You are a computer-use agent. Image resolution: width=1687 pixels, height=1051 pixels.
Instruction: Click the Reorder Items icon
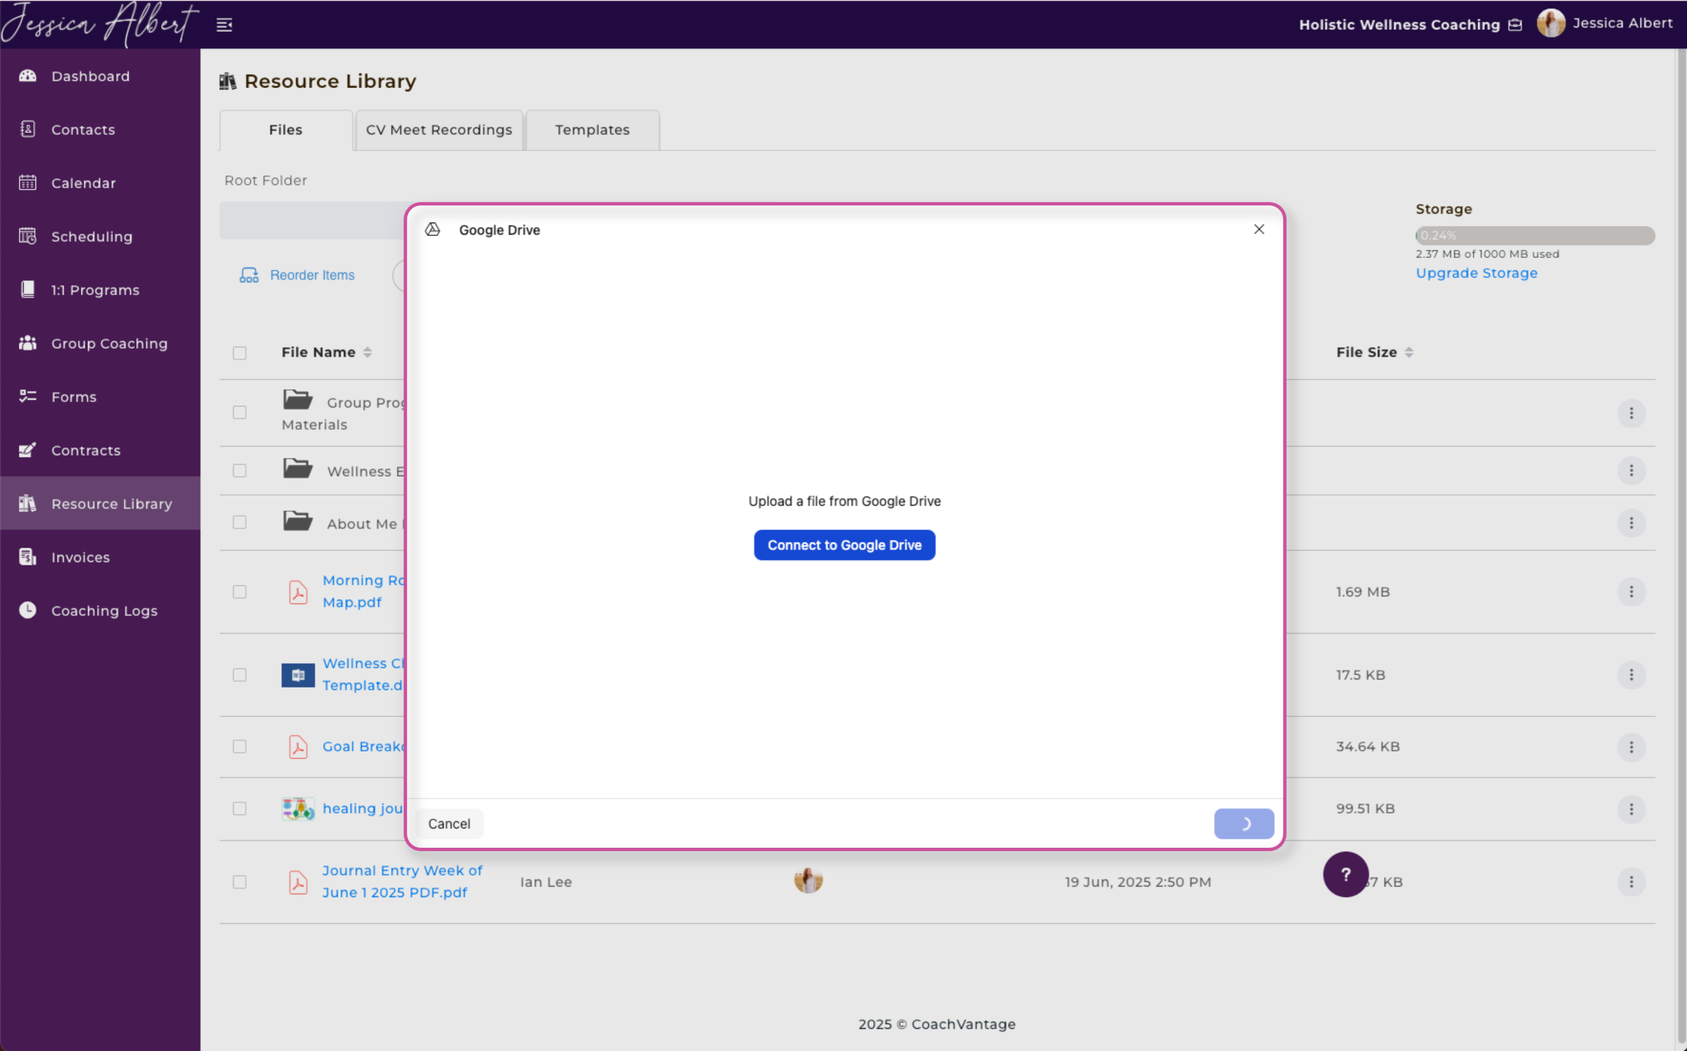coord(249,275)
